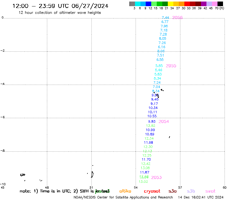Viewport: 227px width, 200px height.
Task: Click the pink time label 2054
Action: 164,122
